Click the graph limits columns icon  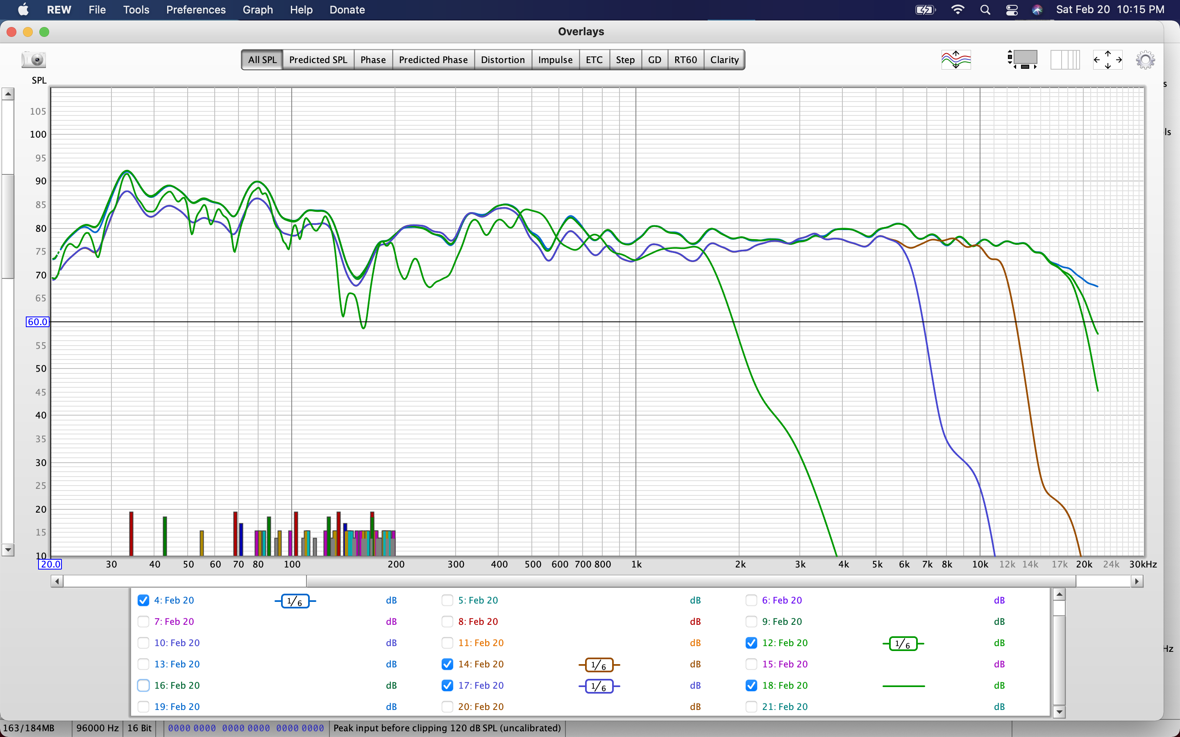1065,60
